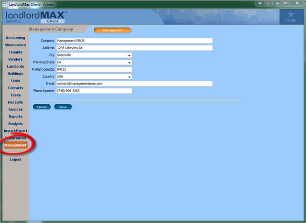
Task: Click the LandlordMax app icon in title bar
Action: (x=5, y=4)
